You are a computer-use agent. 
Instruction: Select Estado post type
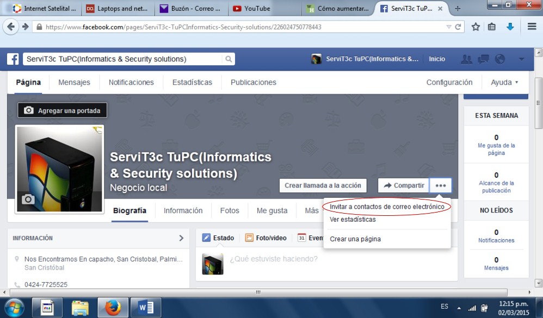pos(218,238)
